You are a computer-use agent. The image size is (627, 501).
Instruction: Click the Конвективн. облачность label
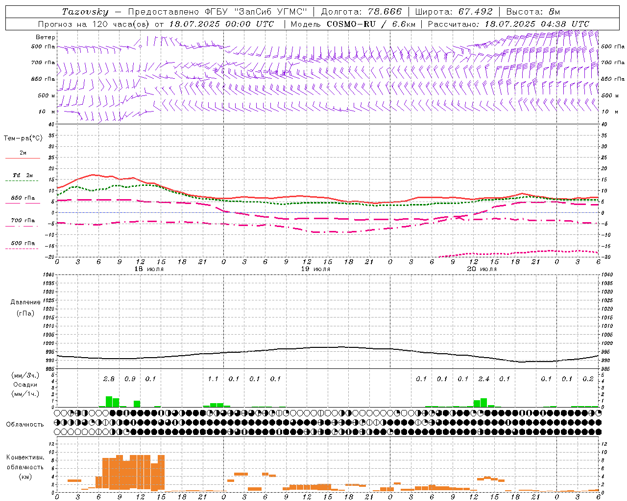click(x=25, y=462)
